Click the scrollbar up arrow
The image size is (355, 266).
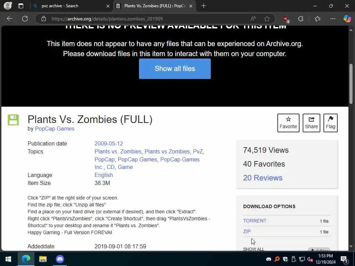click(x=351, y=30)
